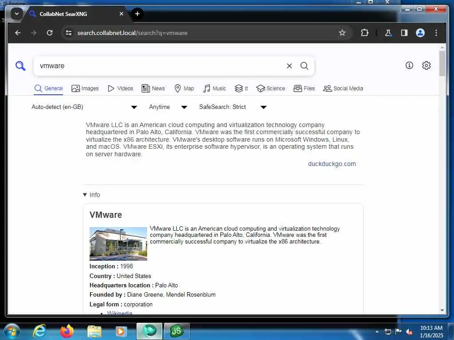
Task: Submit search with magnifier button
Action: (x=304, y=66)
